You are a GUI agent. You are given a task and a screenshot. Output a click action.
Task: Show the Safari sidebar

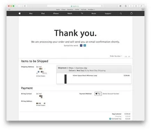coord(25,6)
